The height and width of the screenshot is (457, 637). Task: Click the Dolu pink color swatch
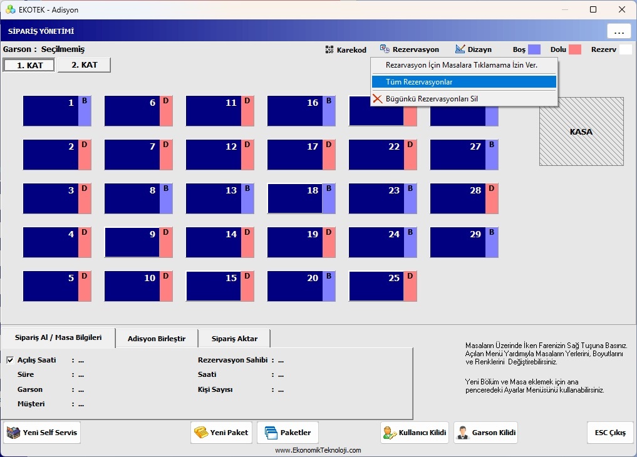click(575, 49)
